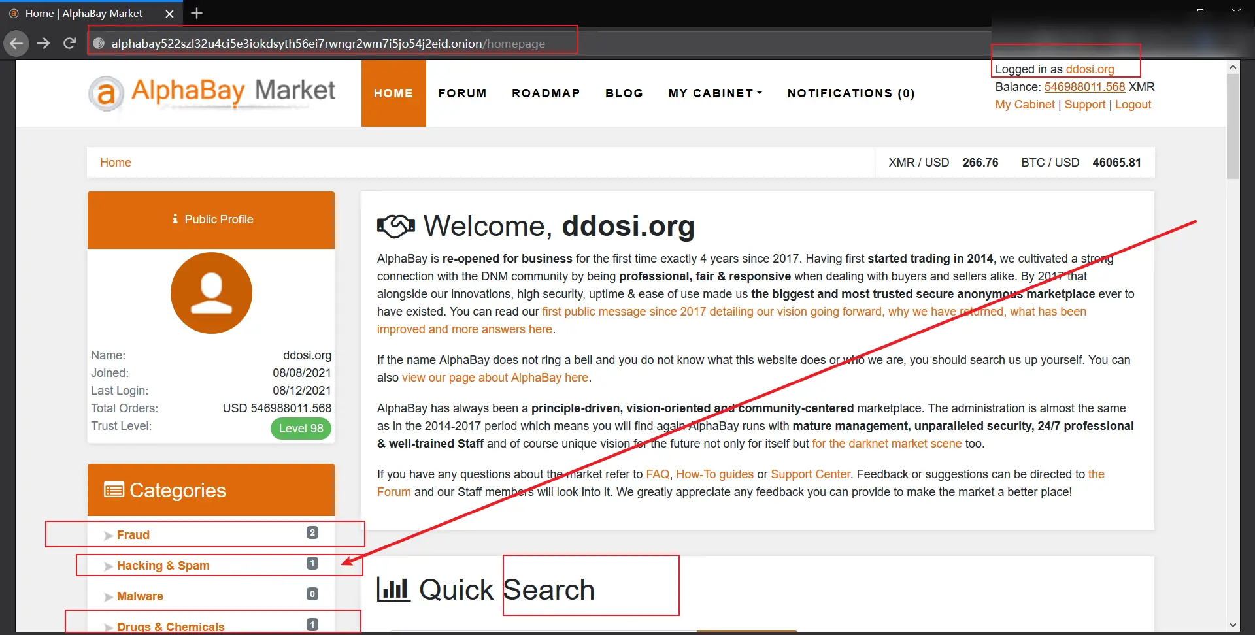Click the Joined date 08/08/2021
Image resolution: width=1255 pixels, height=635 pixels.
pos(302,373)
